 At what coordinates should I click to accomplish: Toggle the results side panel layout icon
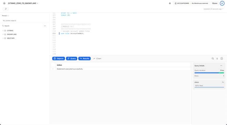click(222, 59)
